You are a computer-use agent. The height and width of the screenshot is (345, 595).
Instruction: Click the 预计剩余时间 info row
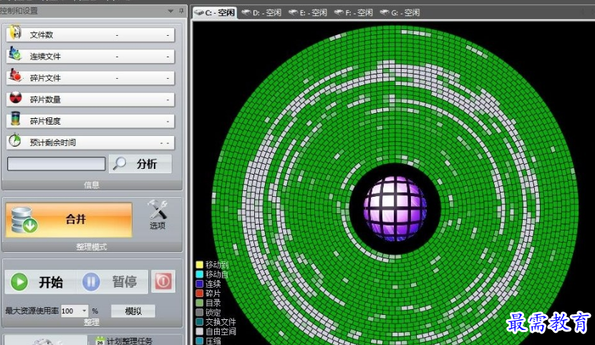click(x=90, y=142)
